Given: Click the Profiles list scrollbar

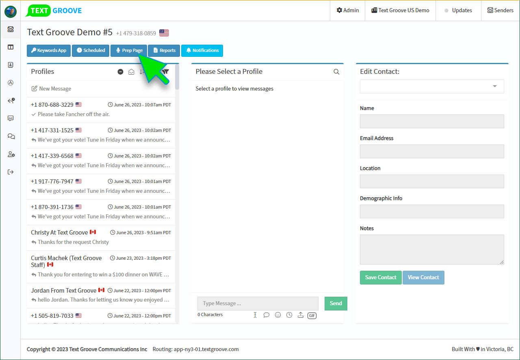Looking at the screenshot, I should [177, 77].
